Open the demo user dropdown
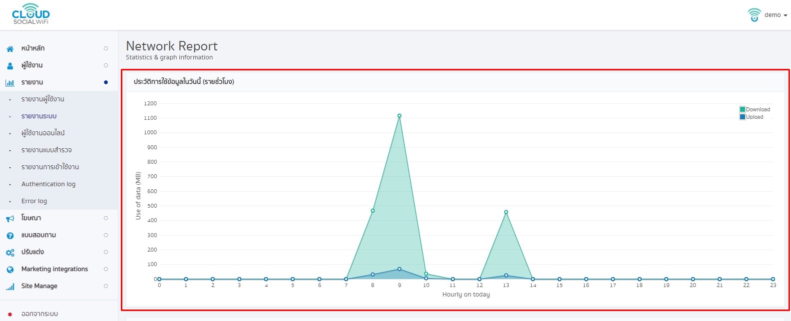Viewport: 791px width, 321px height. (776, 15)
